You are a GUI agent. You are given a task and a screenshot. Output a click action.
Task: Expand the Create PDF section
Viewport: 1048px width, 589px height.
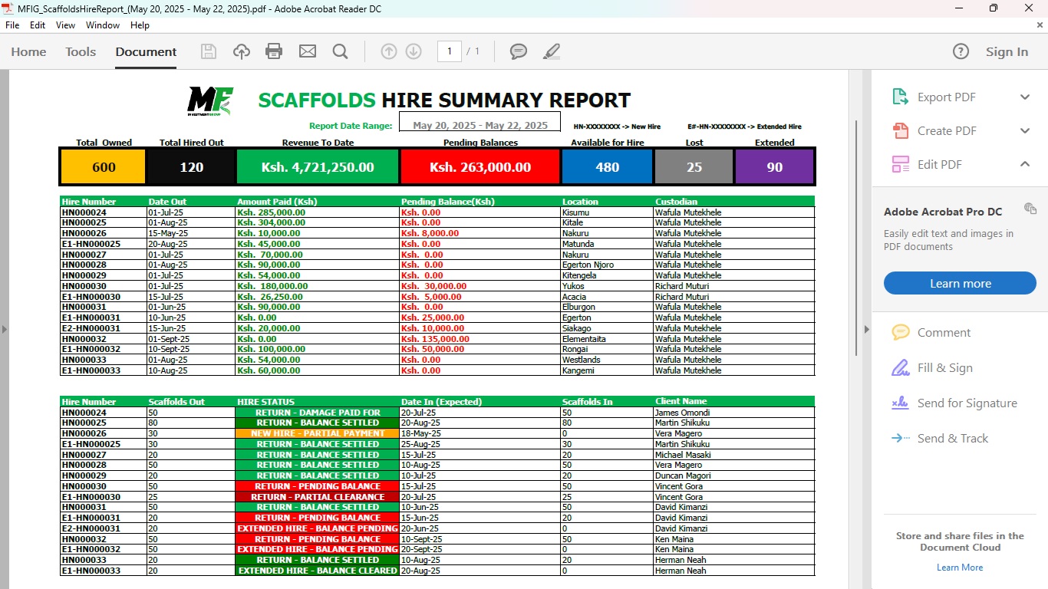point(1024,131)
